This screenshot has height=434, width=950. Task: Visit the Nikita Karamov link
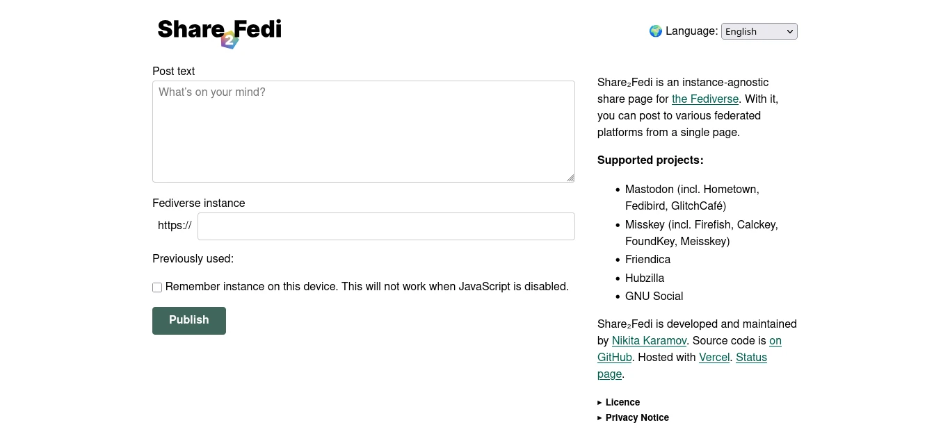649,341
